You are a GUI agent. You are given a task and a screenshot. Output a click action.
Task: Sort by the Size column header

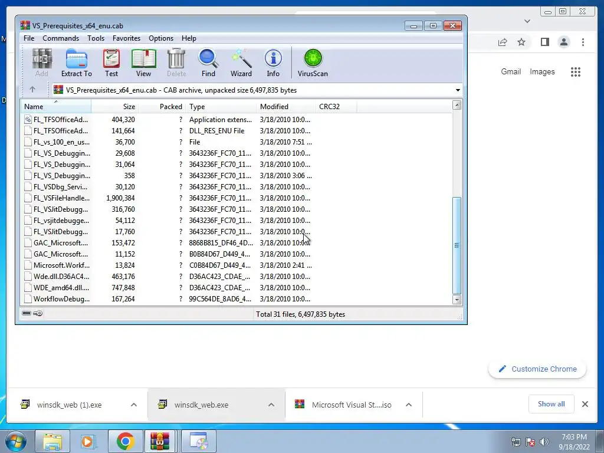[x=115, y=107]
